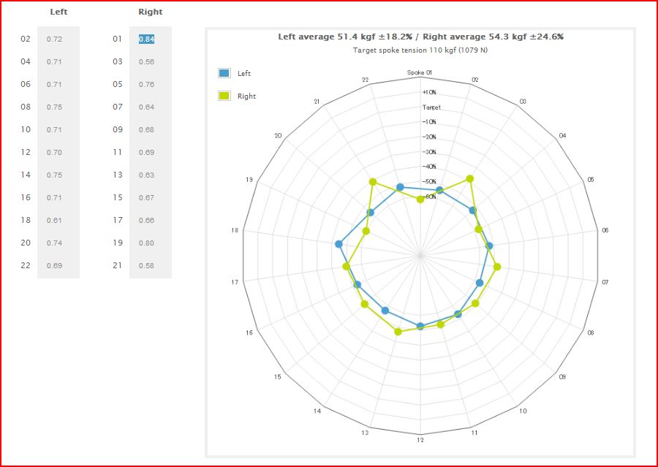Toggle the Left series legend label
The height and width of the screenshot is (467, 658).
click(244, 73)
